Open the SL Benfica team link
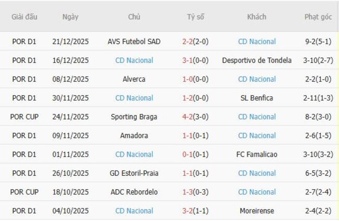The height and width of the screenshot is (221, 339). point(257,98)
